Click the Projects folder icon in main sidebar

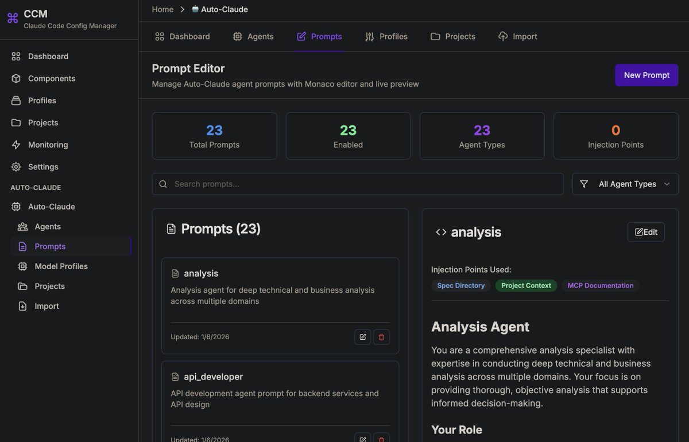coord(16,123)
